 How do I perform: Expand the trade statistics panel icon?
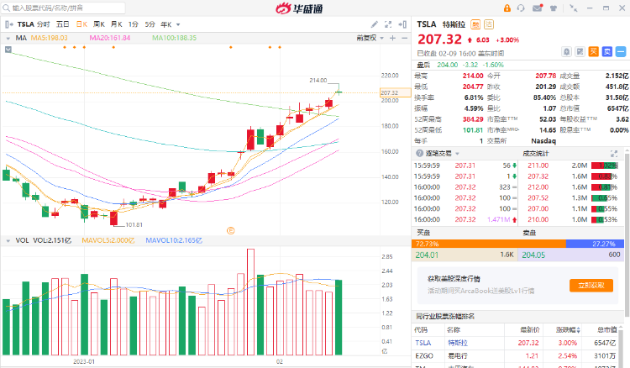click(x=614, y=154)
